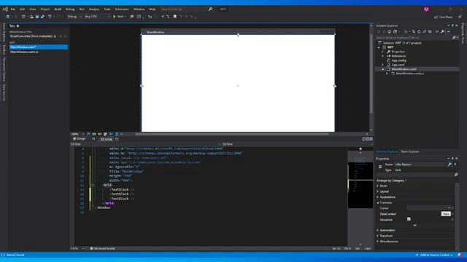The image size is (467, 262).
Task: Switch to the Team Explorer tab
Action: tap(410, 152)
